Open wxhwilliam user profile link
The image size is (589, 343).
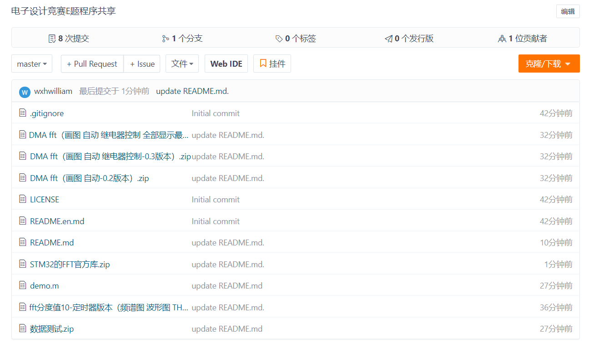point(53,91)
